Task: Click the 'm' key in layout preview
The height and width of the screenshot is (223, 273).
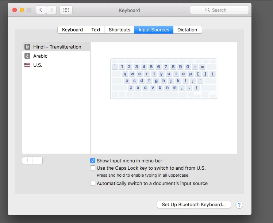Action: pyautogui.click(x=174, y=88)
